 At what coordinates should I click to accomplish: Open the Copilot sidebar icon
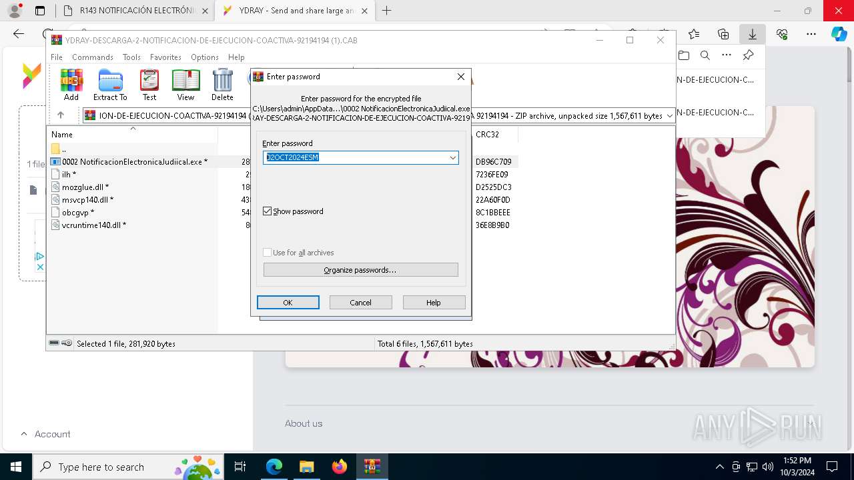(839, 34)
